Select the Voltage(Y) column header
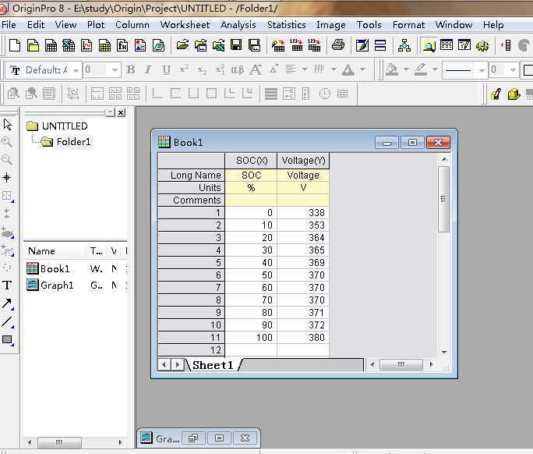The height and width of the screenshot is (454, 533). [303, 161]
